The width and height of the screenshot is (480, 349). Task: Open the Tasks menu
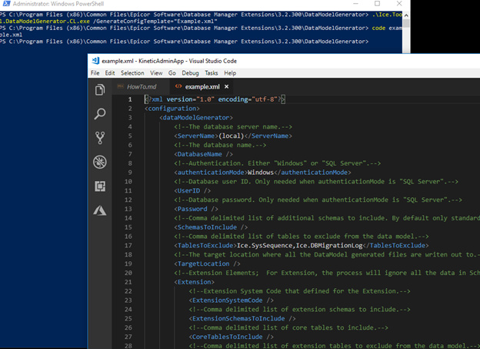point(212,73)
